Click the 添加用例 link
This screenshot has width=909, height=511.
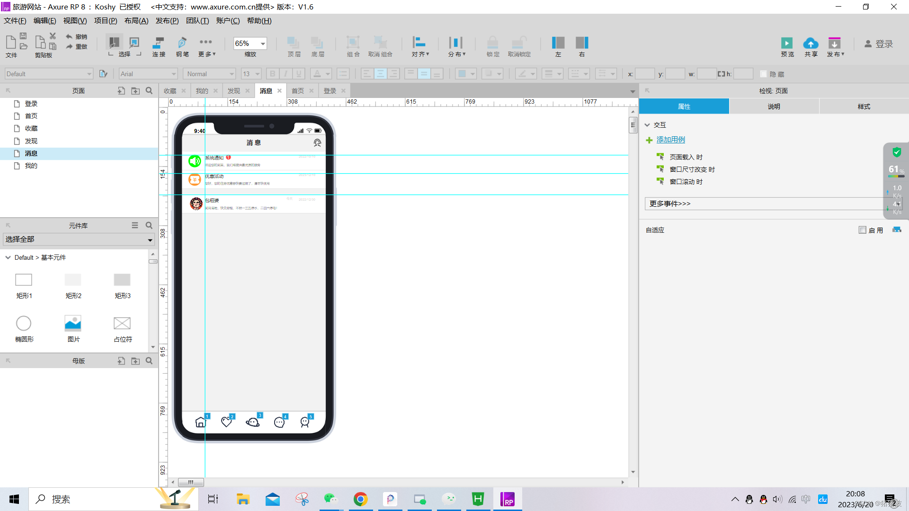point(670,140)
